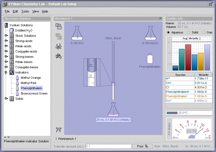Click the Bromocresol Green bottle icon
216x152 pixels.
point(17,94)
